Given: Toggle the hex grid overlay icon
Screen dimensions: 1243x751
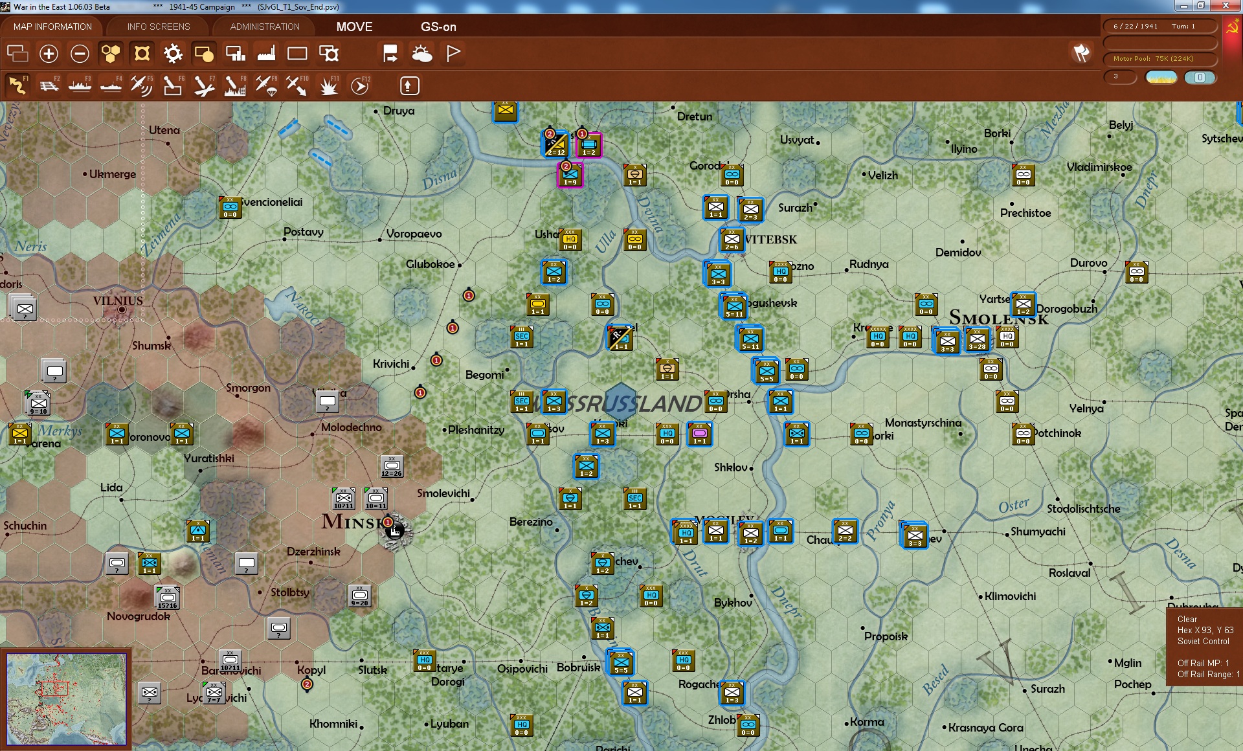Looking at the screenshot, I should click(111, 54).
